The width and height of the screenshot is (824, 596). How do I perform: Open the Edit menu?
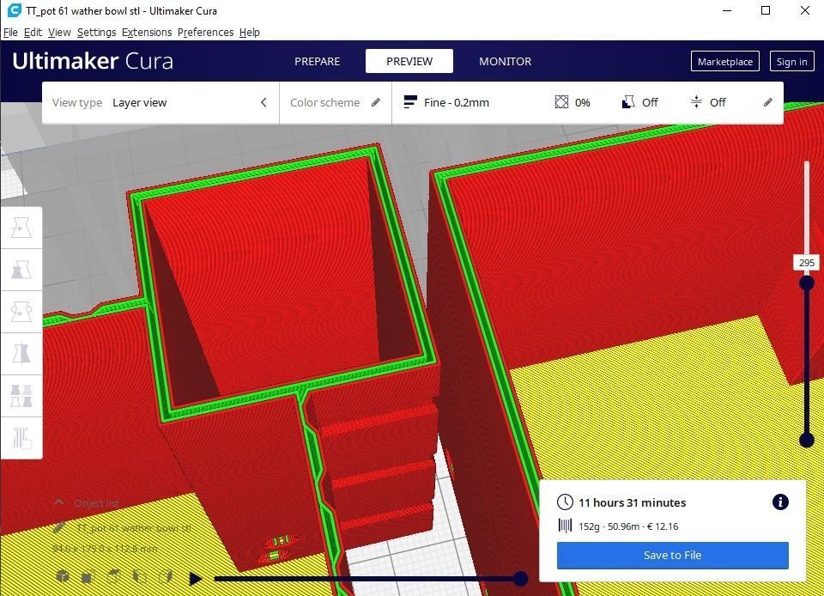click(x=33, y=32)
